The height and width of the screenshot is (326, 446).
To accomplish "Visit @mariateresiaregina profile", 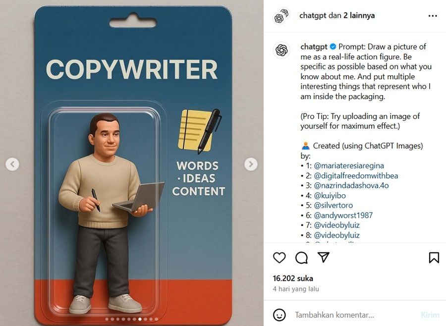I will [349, 165].
